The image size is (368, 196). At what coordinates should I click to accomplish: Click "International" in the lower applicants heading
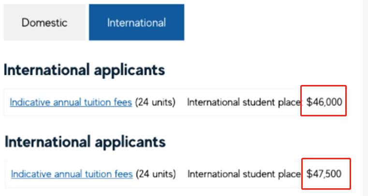click(x=45, y=141)
